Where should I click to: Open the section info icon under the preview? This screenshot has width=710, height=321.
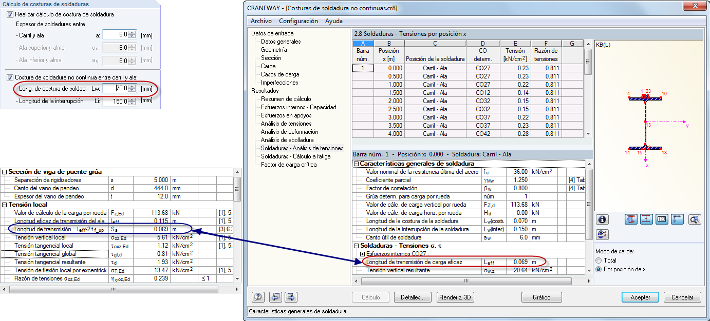pyautogui.click(x=602, y=219)
